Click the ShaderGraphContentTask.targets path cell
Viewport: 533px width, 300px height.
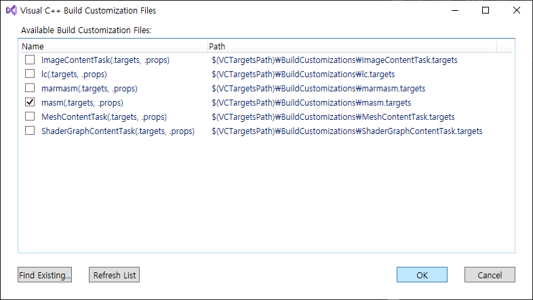(347, 131)
